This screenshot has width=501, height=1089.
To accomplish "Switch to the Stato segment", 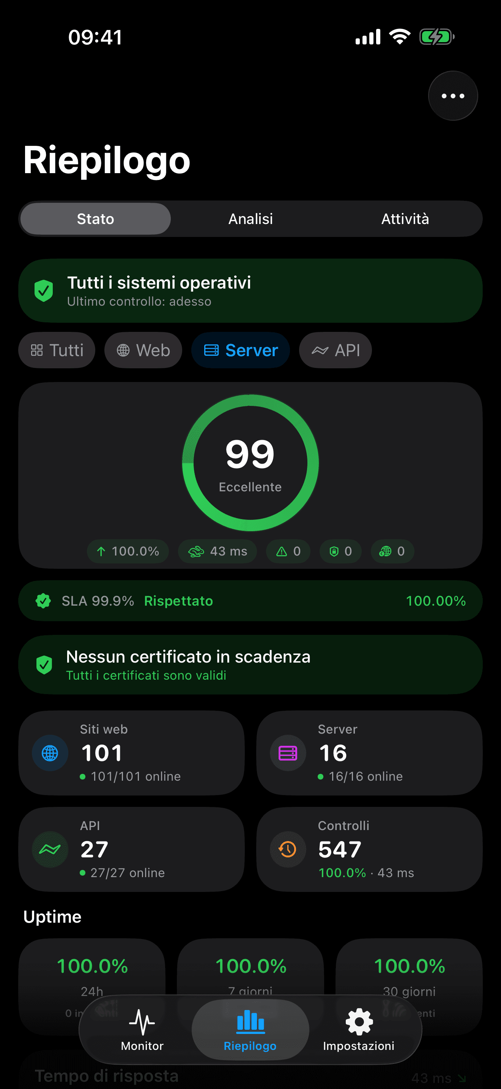I will (x=96, y=219).
